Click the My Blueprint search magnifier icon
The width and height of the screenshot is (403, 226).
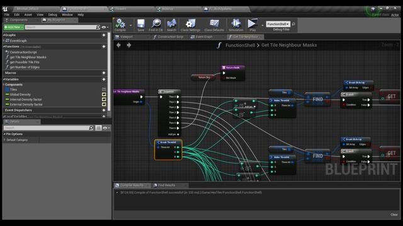coord(98,27)
